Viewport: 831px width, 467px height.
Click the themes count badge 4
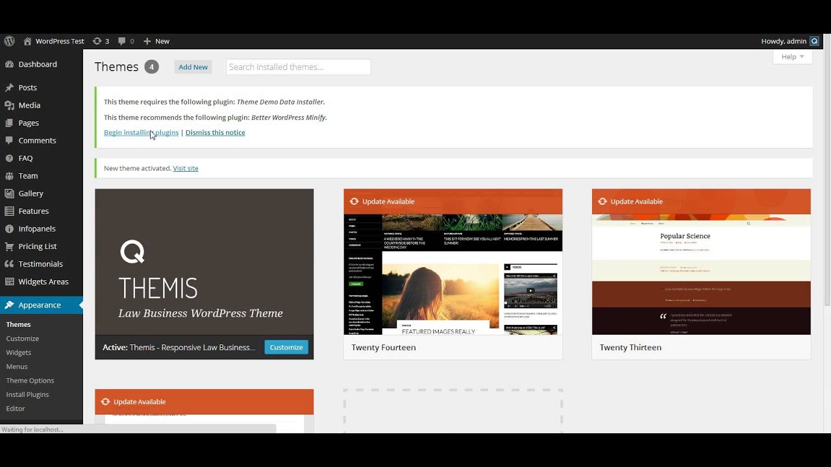point(151,67)
